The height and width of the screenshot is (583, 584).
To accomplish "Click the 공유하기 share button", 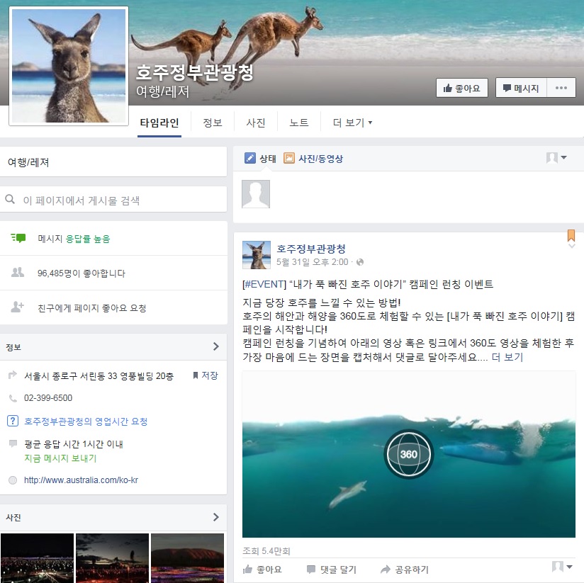I will tap(405, 570).
